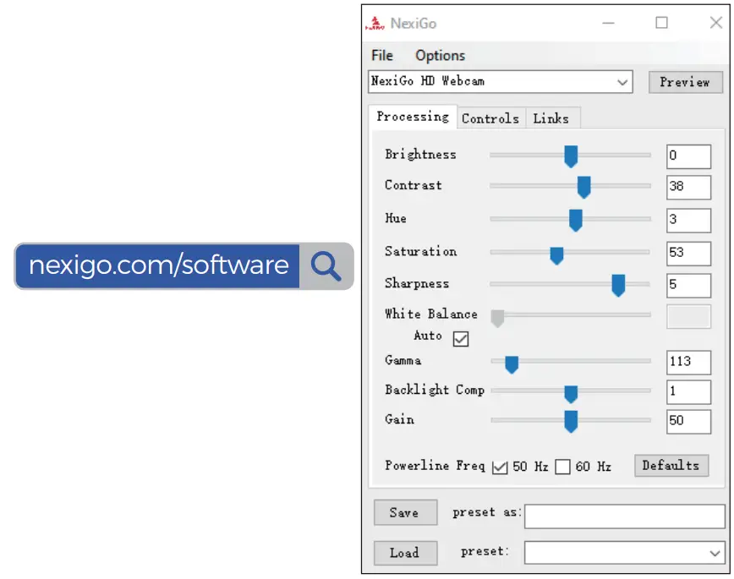Click the Sharpness slider handle
This screenshot has width=734, height=579.
618,286
